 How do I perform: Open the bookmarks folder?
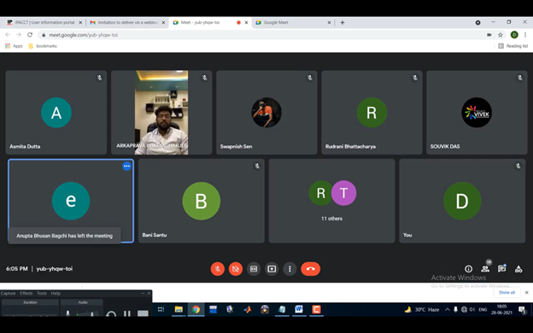click(43, 46)
